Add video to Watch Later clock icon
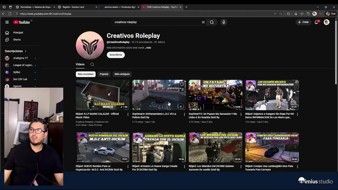Image resolution: width=338 pixels, height=190 pixels. point(182,84)
